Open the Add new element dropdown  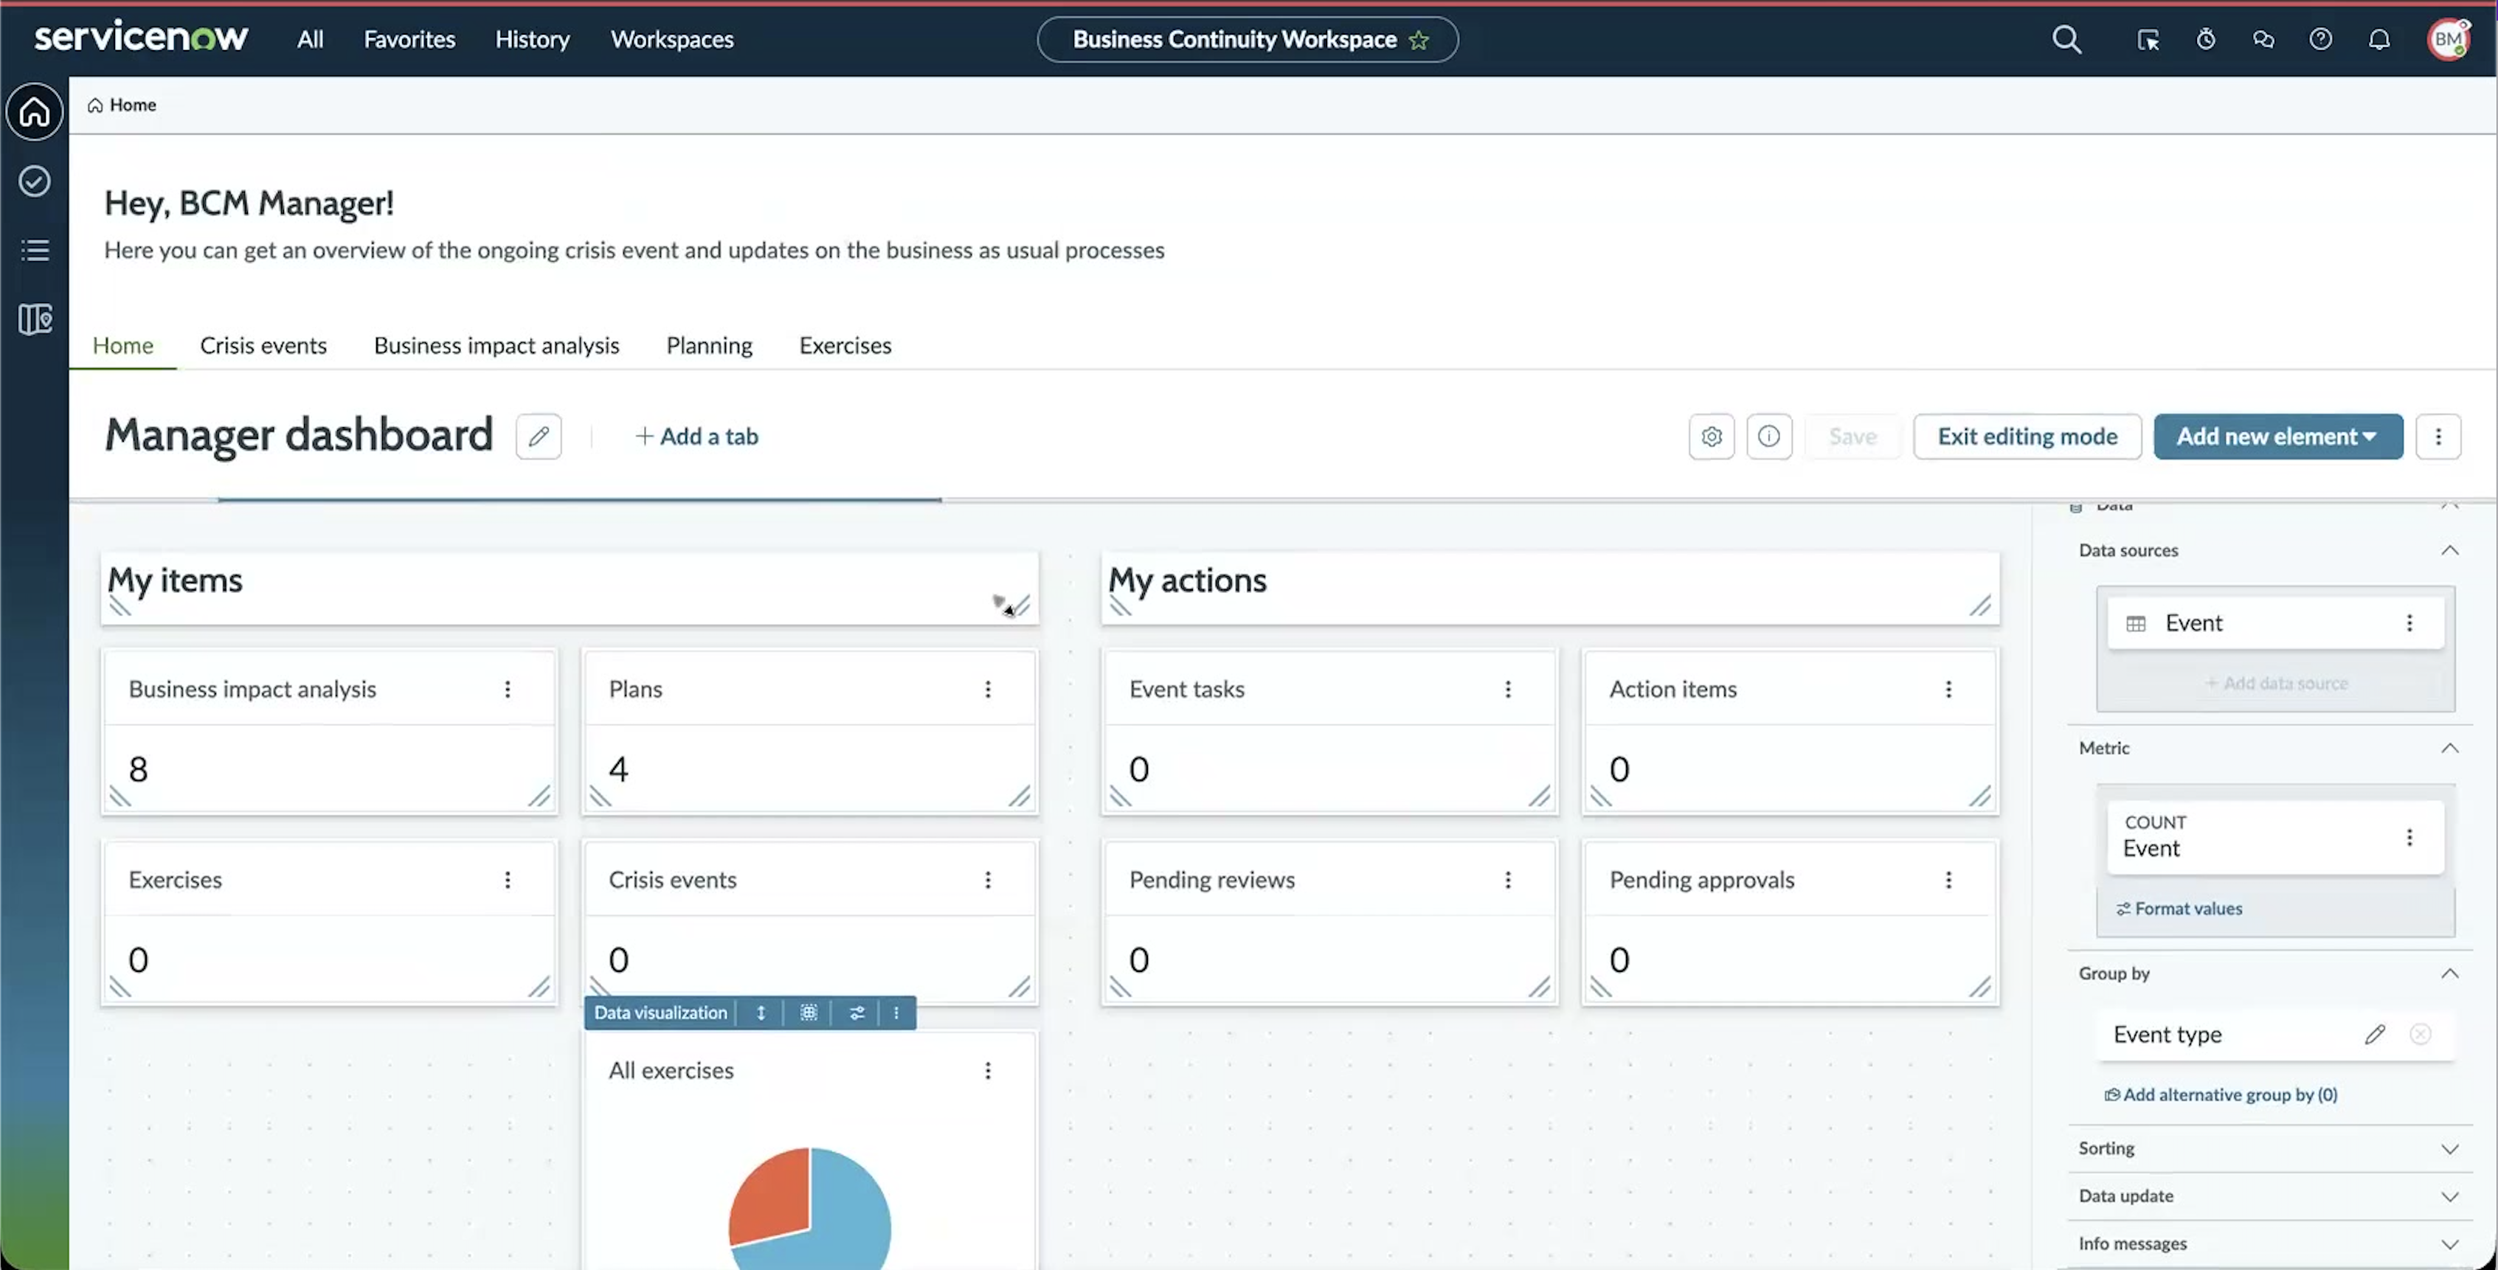(2278, 437)
